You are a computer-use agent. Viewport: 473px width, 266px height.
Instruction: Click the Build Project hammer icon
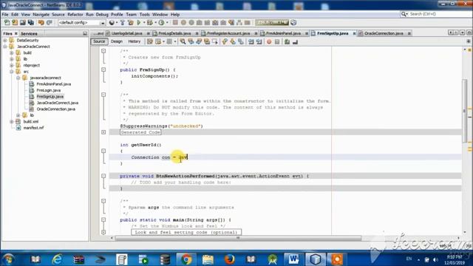click(x=123, y=23)
